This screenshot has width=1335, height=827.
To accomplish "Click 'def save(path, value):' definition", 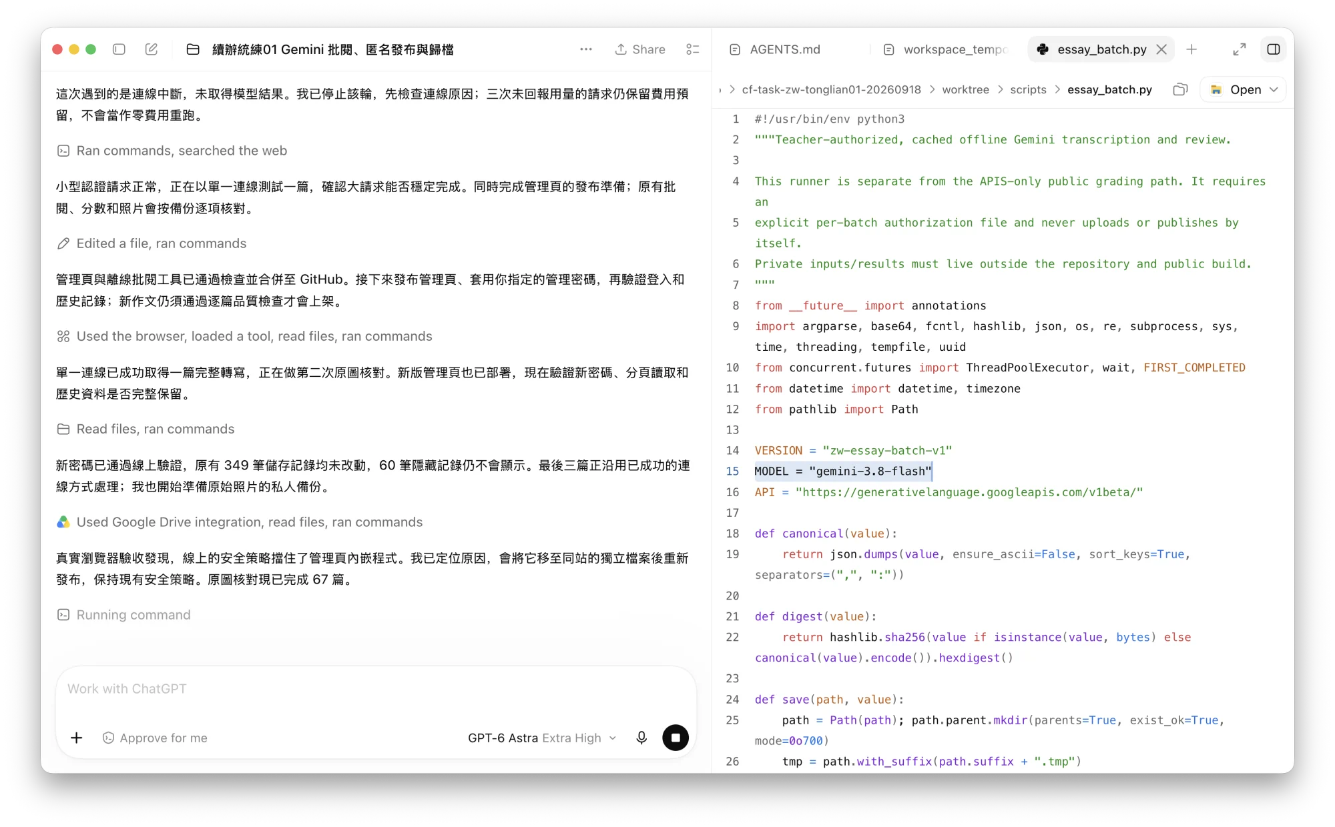I will point(829,700).
